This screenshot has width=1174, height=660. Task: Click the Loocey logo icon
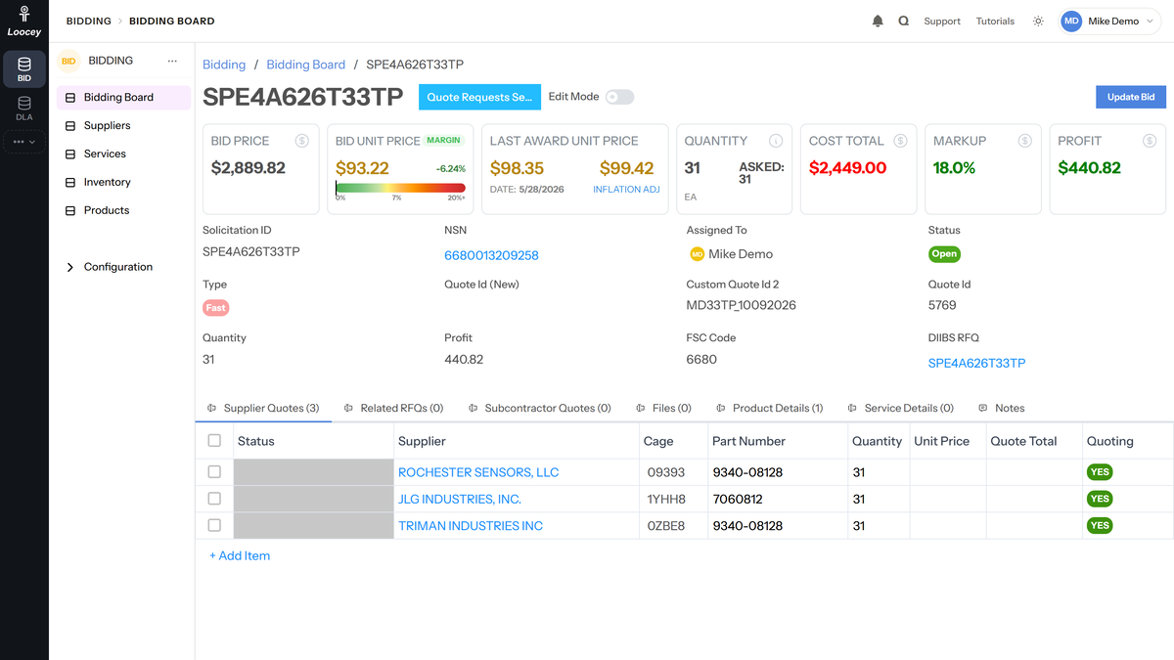click(24, 14)
